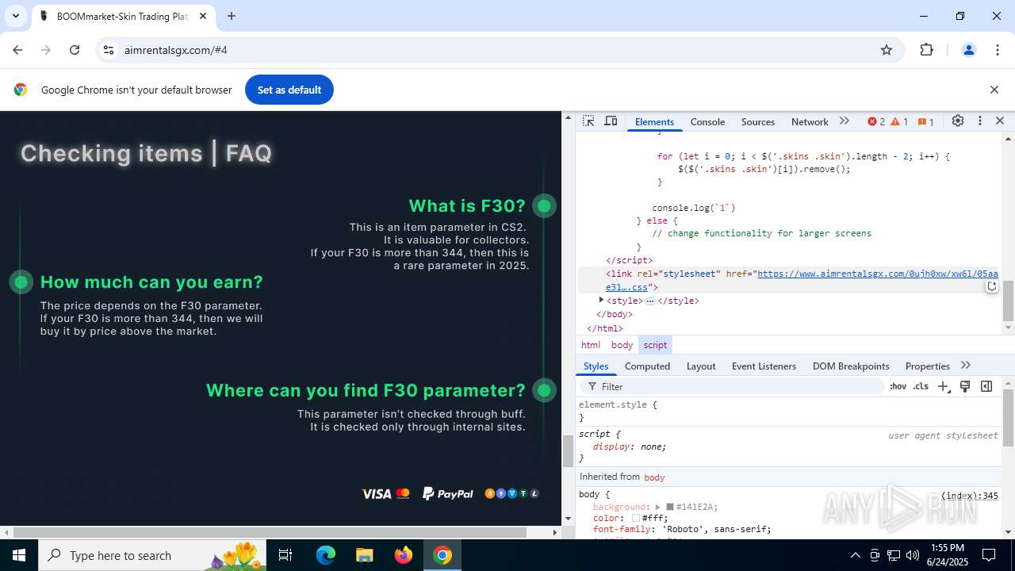Click the display: none declaration
Screen dimensions: 1015x571
coord(630,446)
